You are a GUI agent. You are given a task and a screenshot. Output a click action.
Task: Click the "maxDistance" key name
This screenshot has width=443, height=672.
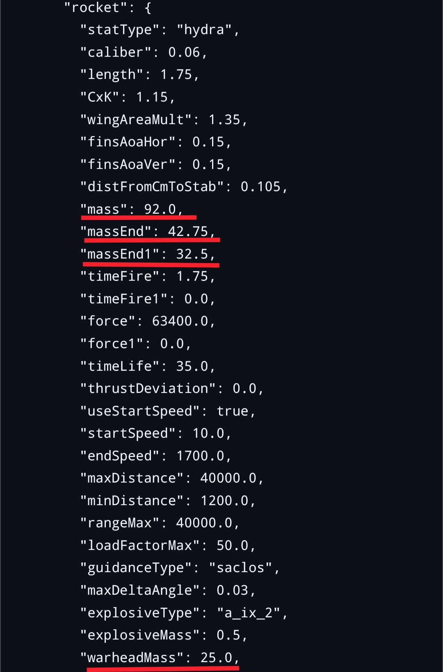point(132,478)
